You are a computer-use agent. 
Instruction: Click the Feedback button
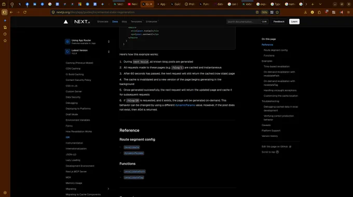coord(279,22)
